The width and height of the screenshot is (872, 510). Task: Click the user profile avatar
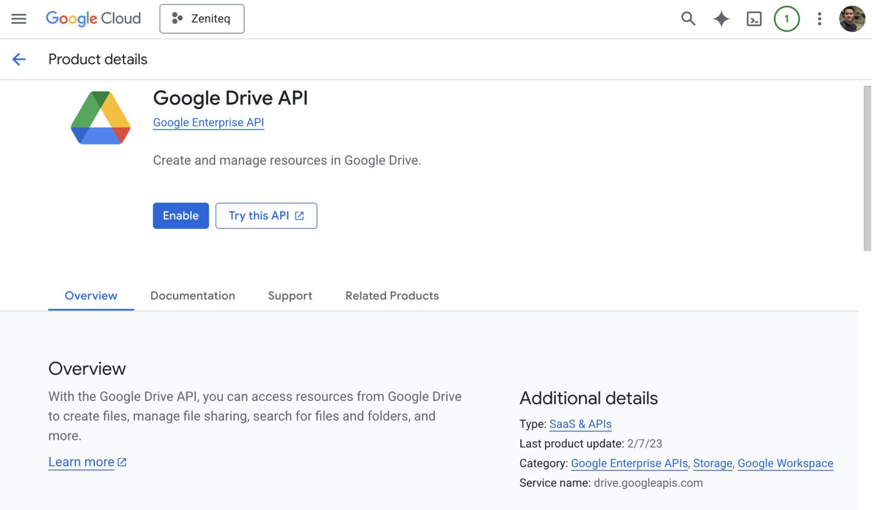[x=852, y=19]
